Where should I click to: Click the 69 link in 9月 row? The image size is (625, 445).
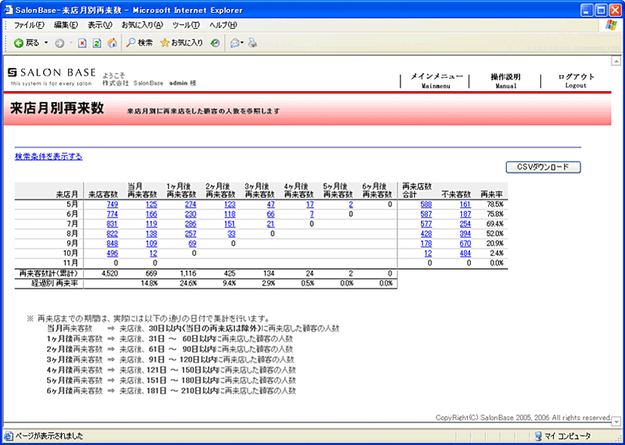[x=193, y=243]
